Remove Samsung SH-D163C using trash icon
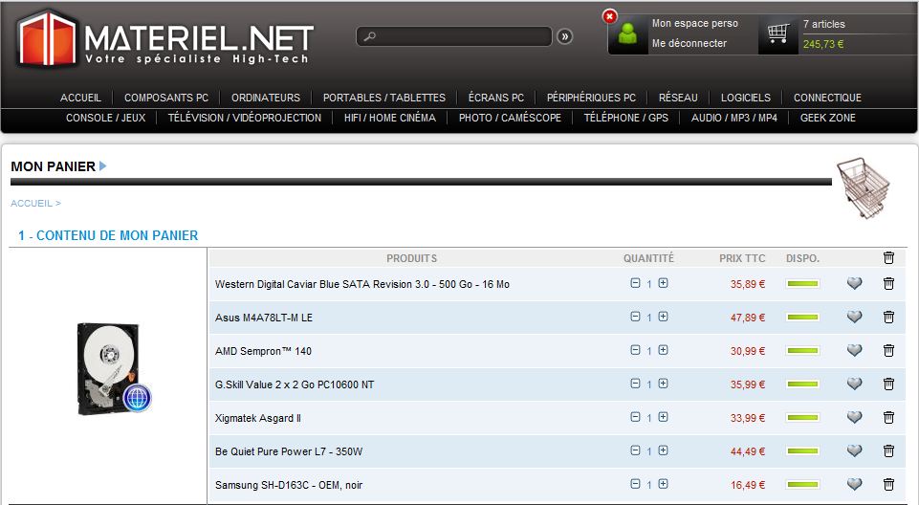Screen dimensions: 919x505 pyautogui.click(x=888, y=485)
